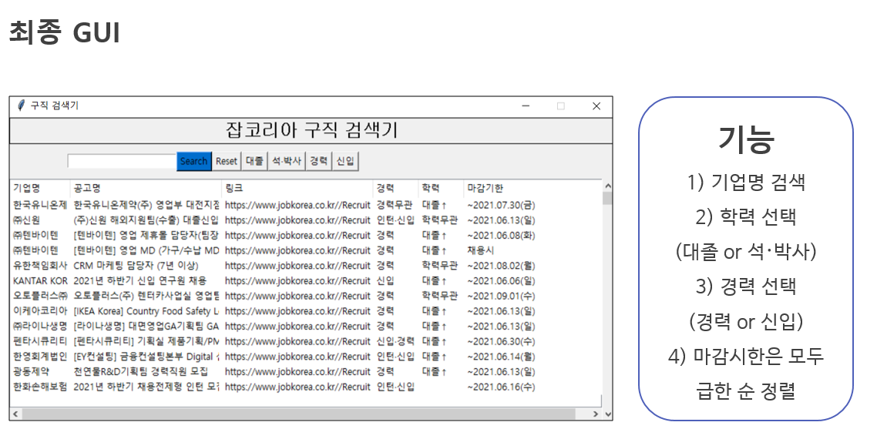Click the 공고명 column header
The height and width of the screenshot is (439, 877).
146,189
